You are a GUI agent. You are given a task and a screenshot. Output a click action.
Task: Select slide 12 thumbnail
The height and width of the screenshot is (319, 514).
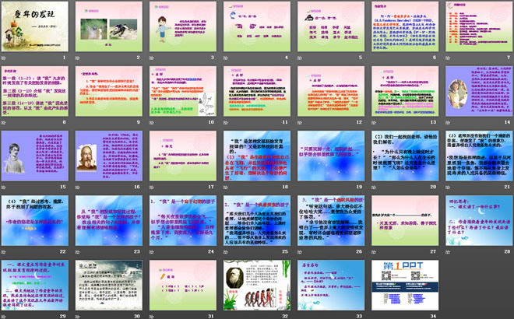click(x=331, y=91)
